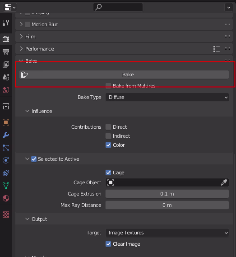The image size is (236, 257).
Task: Open the properties options dropdown arrow
Action: (x=229, y=7)
